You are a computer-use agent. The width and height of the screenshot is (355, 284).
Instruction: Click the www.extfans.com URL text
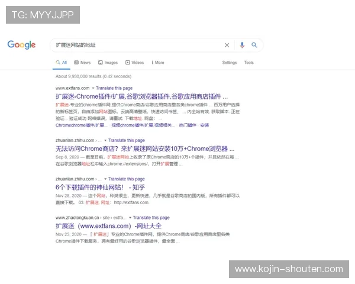[x=72, y=88]
